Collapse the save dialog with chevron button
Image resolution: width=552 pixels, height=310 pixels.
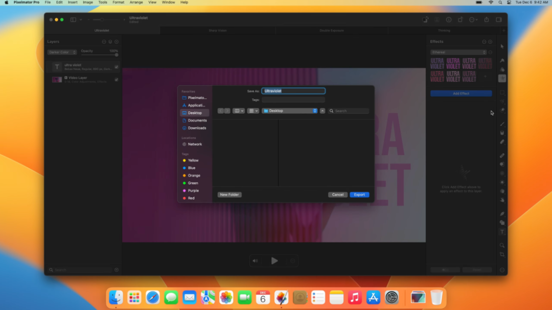tap(323, 111)
